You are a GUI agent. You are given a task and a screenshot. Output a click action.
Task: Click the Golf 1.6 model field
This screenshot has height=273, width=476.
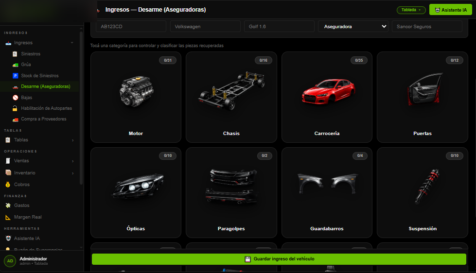click(x=279, y=26)
